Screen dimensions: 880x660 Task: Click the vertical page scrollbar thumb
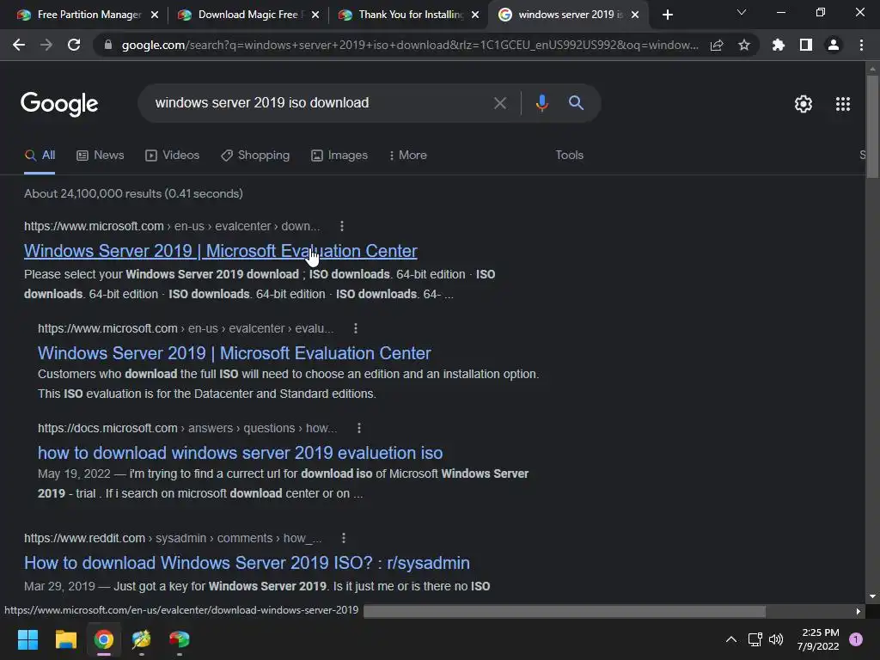point(872,126)
